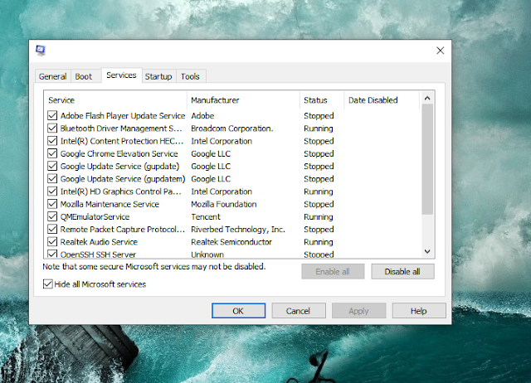Click the Cancel button
The width and height of the screenshot is (531, 383).
pyautogui.click(x=299, y=311)
